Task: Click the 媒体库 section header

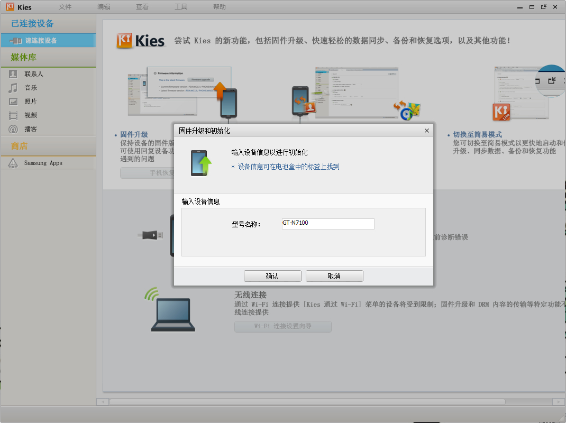Action: (23, 57)
